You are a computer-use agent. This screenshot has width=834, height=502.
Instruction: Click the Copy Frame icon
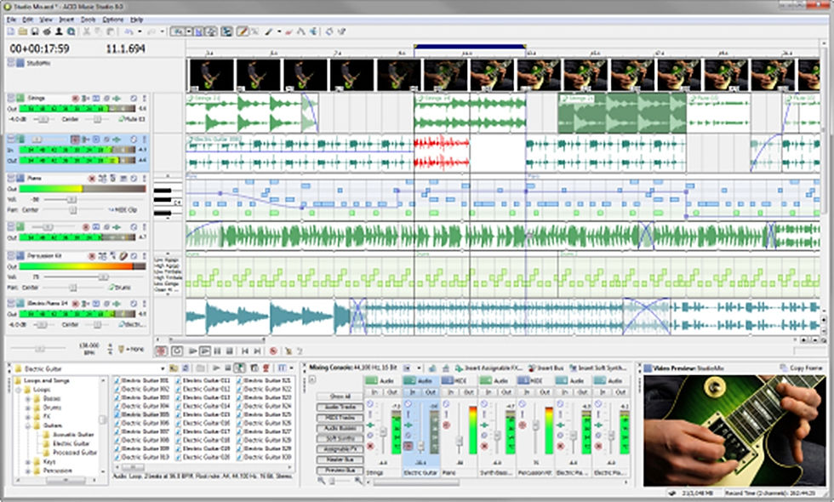pyautogui.click(x=784, y=368)
